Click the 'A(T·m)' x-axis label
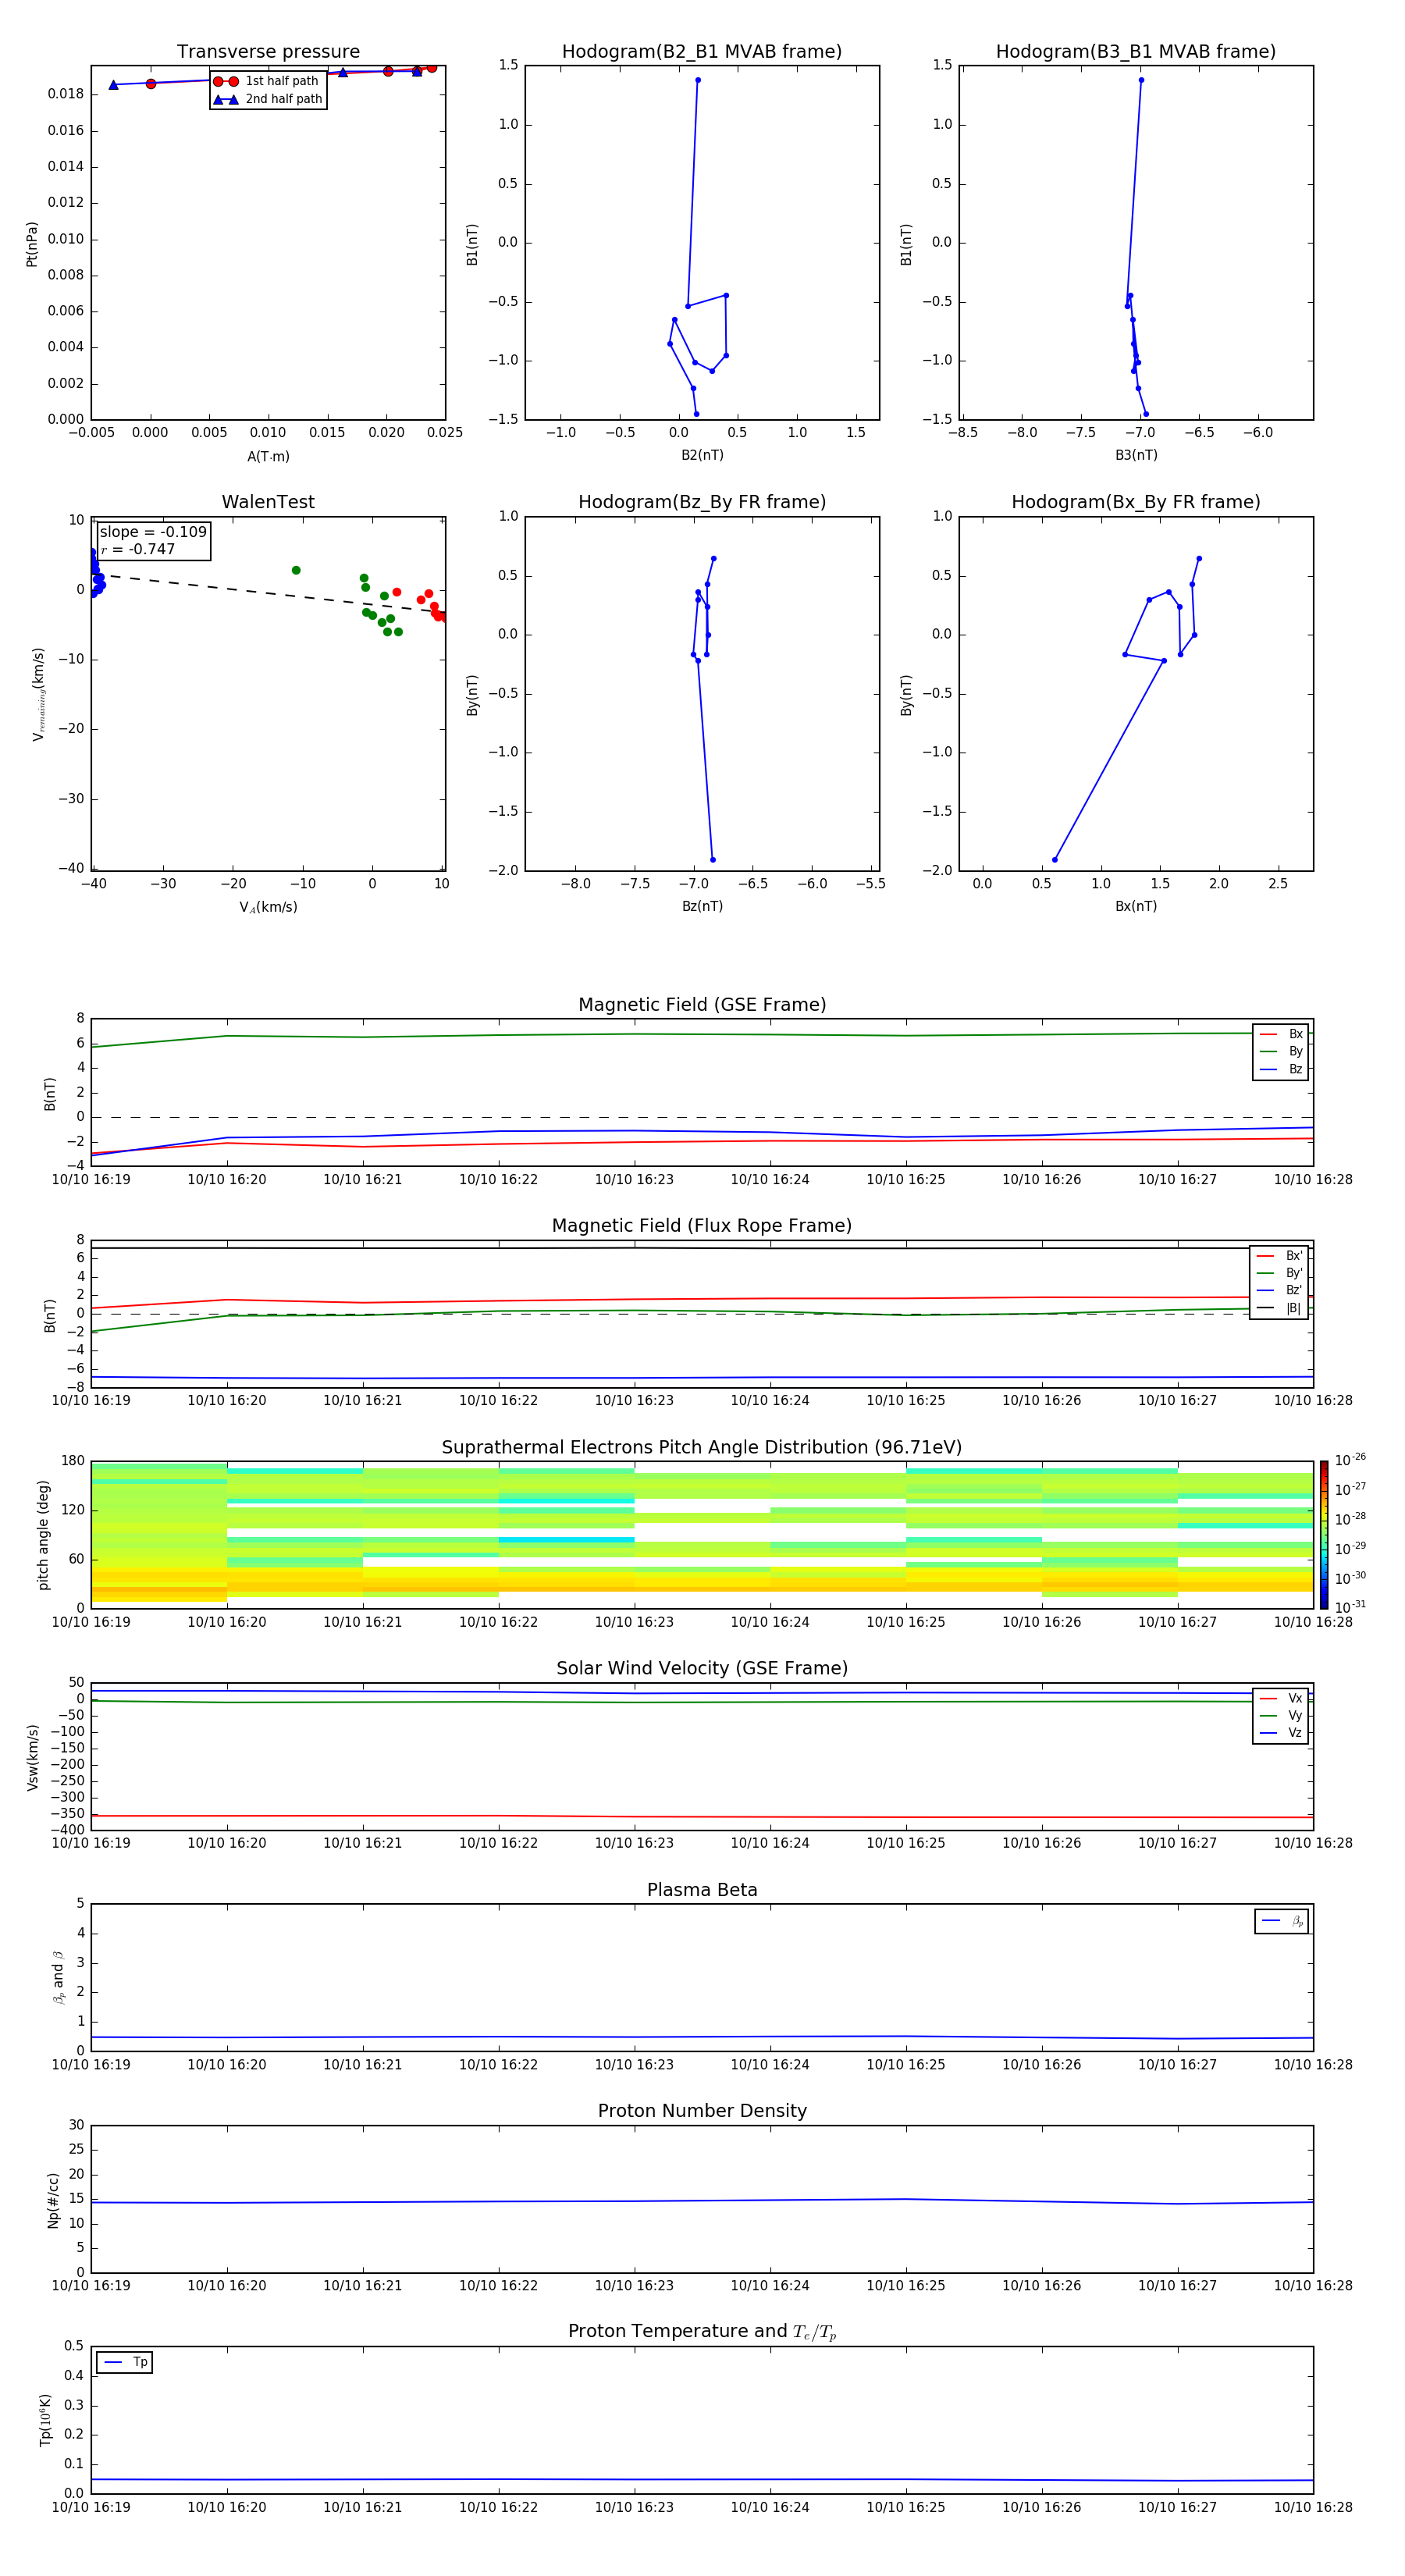This screenshot has height=2576, width=1405. 268,457
